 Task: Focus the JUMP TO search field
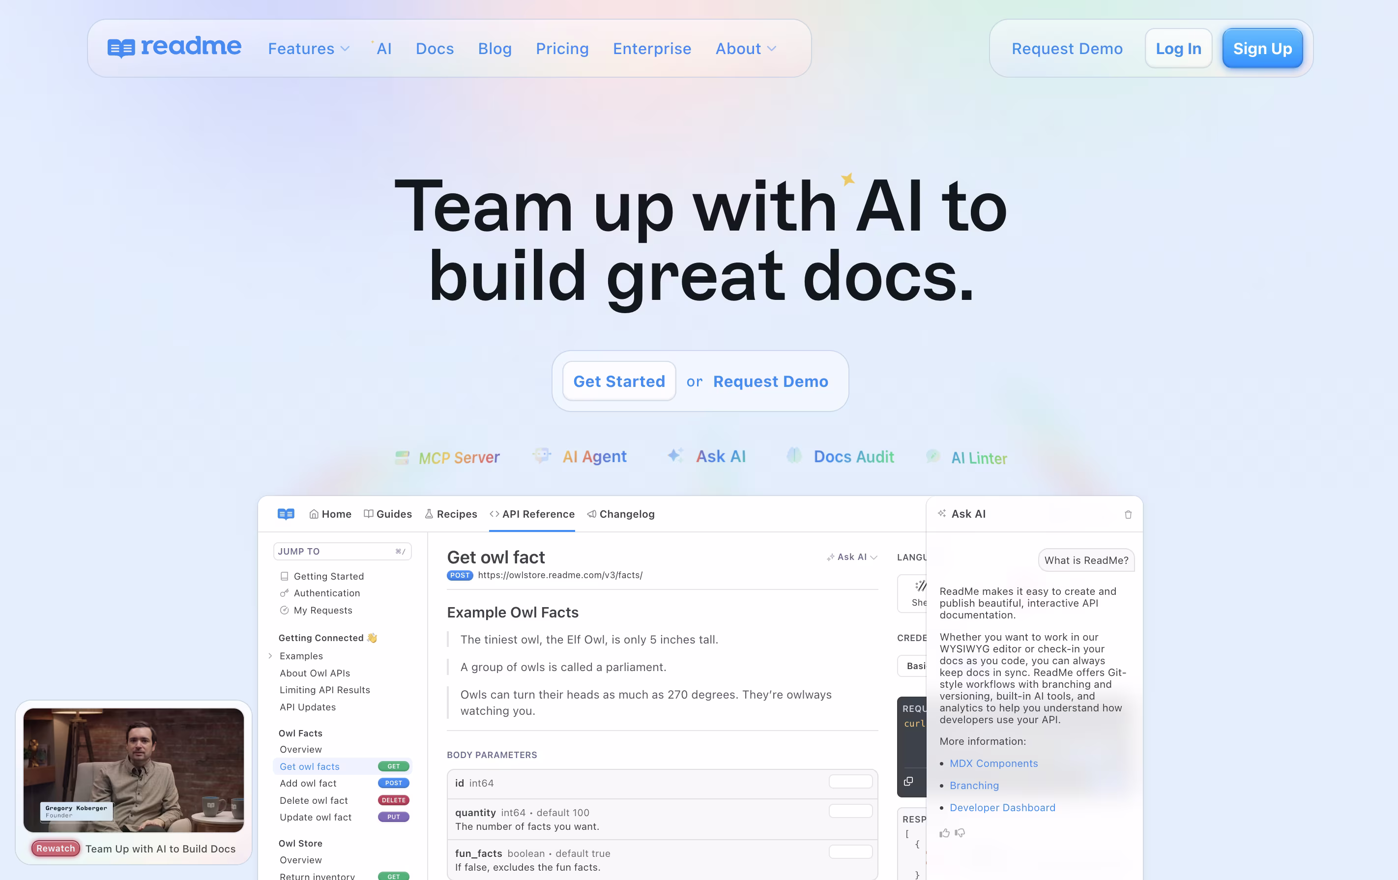point(342,551)
